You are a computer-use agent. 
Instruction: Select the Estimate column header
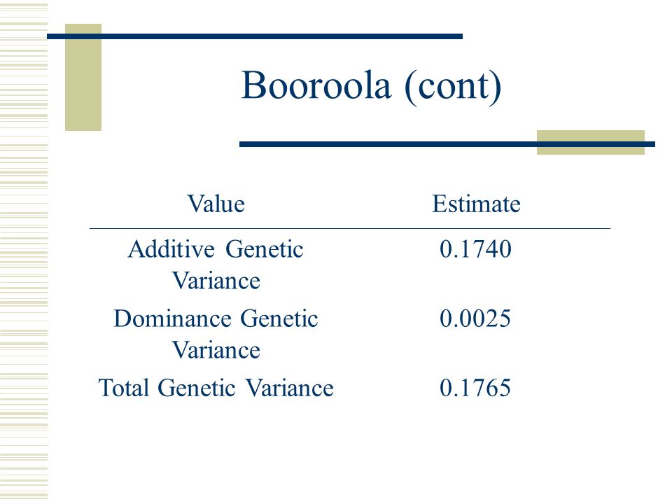pos(476,204)
